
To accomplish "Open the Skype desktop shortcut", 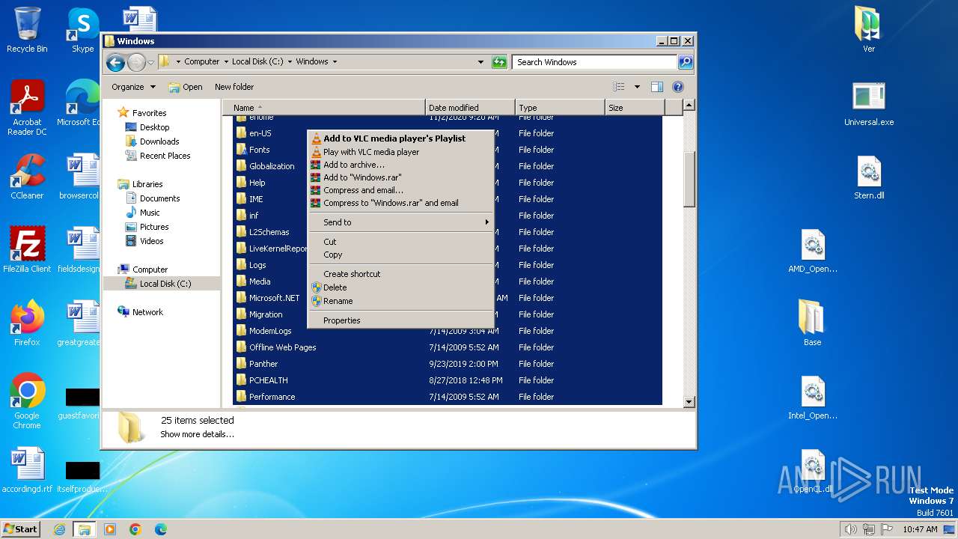I will point(83,30).
